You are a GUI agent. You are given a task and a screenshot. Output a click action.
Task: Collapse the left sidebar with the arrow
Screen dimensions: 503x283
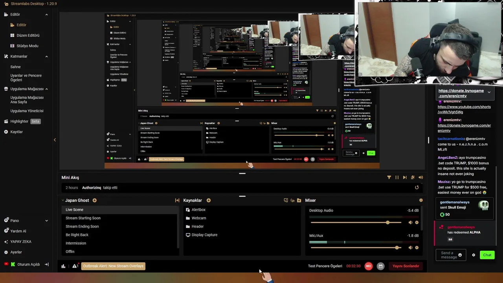[55, 140]
